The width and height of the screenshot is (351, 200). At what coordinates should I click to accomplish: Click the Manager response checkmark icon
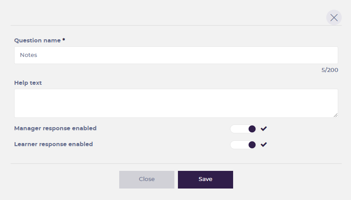264,129
